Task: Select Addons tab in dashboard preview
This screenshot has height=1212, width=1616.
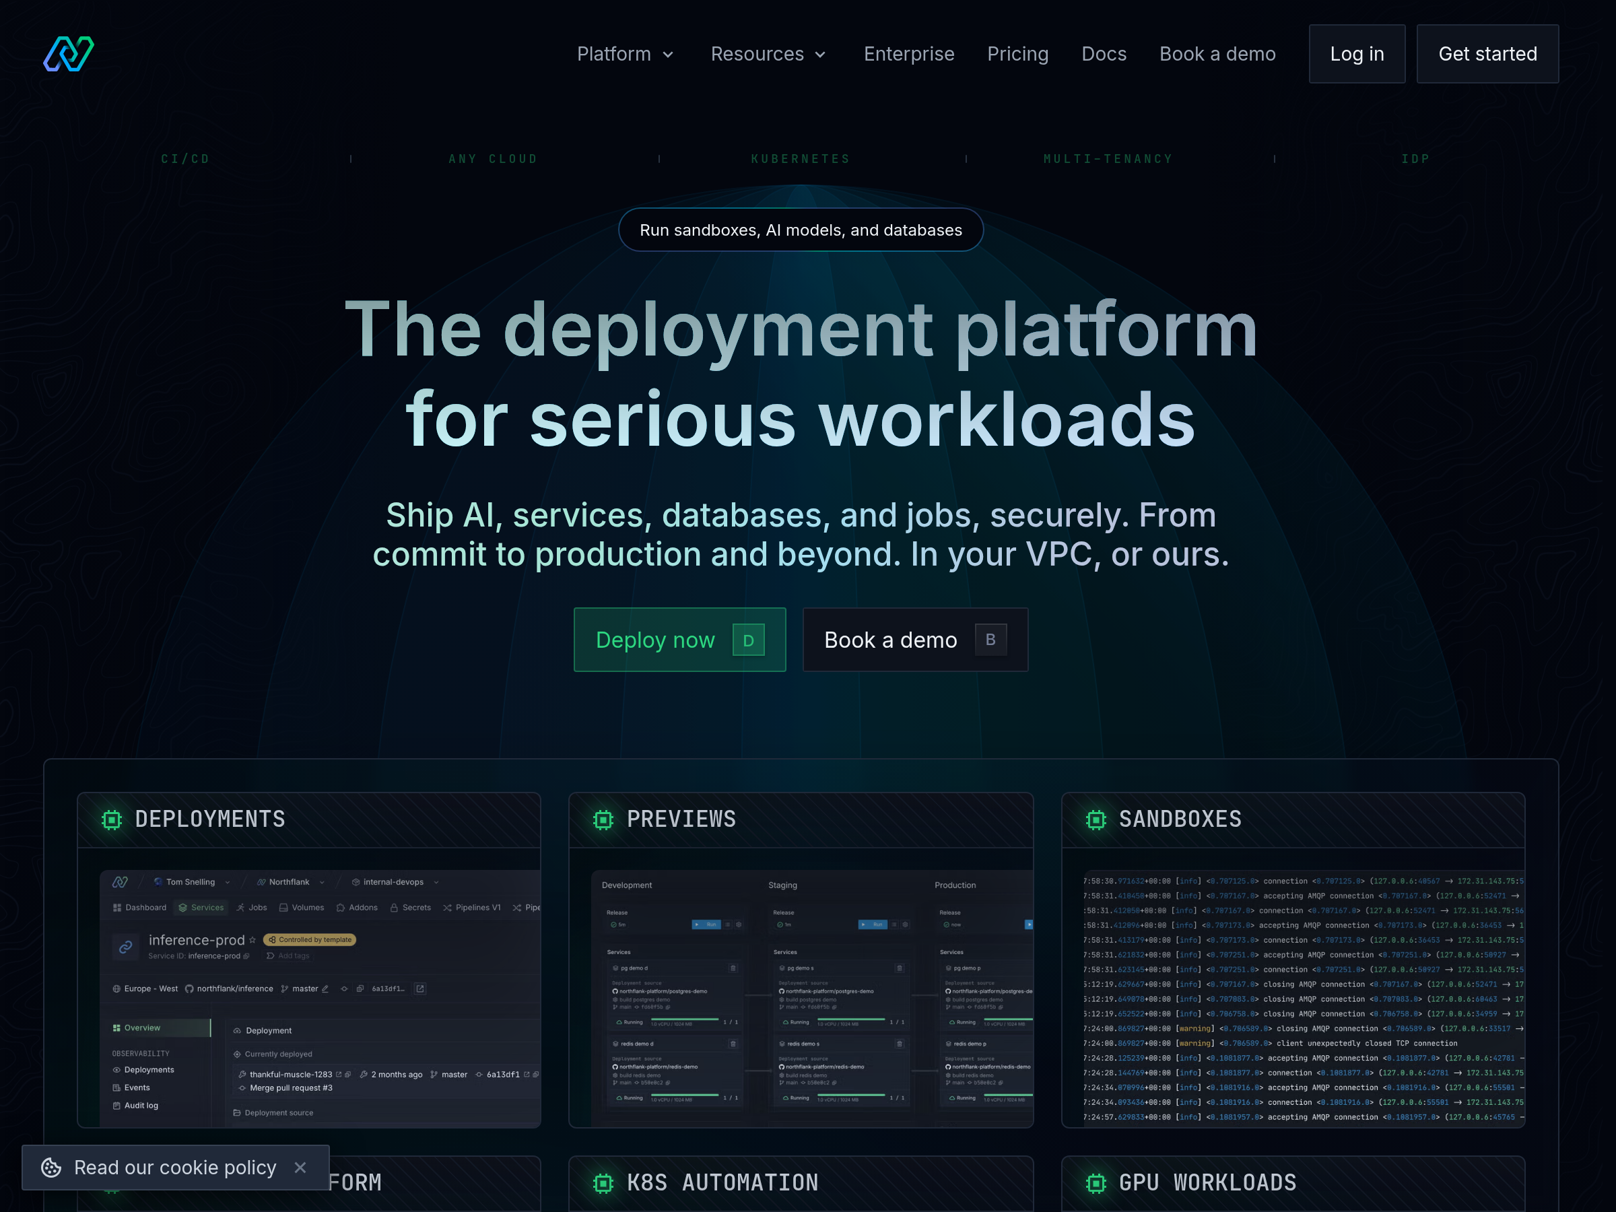Action: click(356, 908)
